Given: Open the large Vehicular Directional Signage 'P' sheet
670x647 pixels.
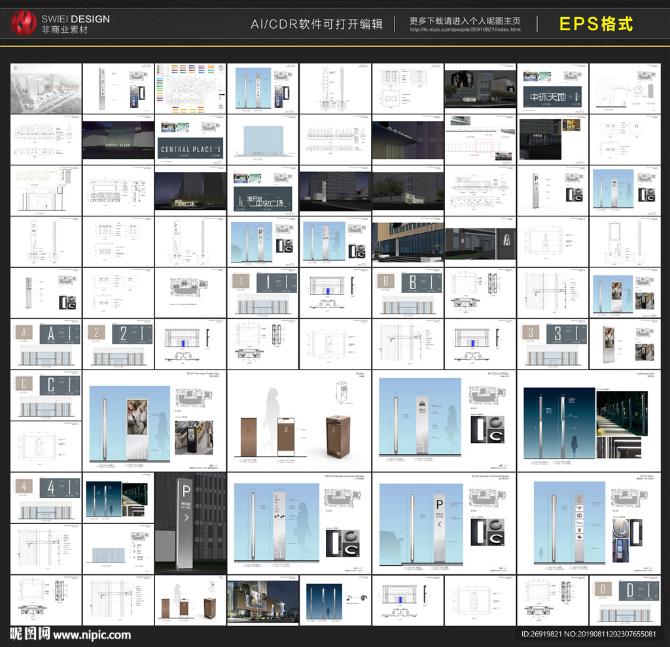Looking at the screenshot, I should (x=444, y=523).
